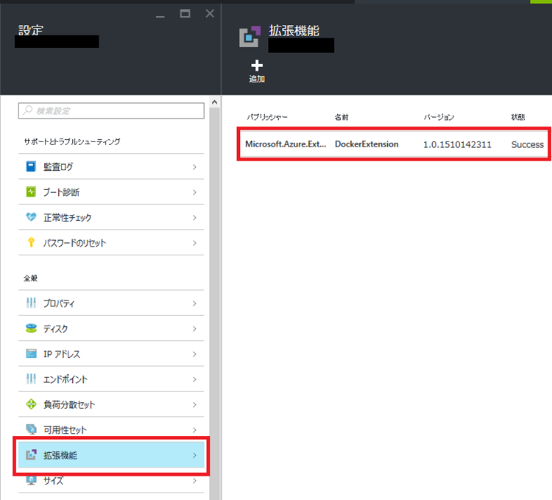Click the search magnifier icon
Image resolution: width=552 pixels, height=500 pixels.
coord(27,110)
